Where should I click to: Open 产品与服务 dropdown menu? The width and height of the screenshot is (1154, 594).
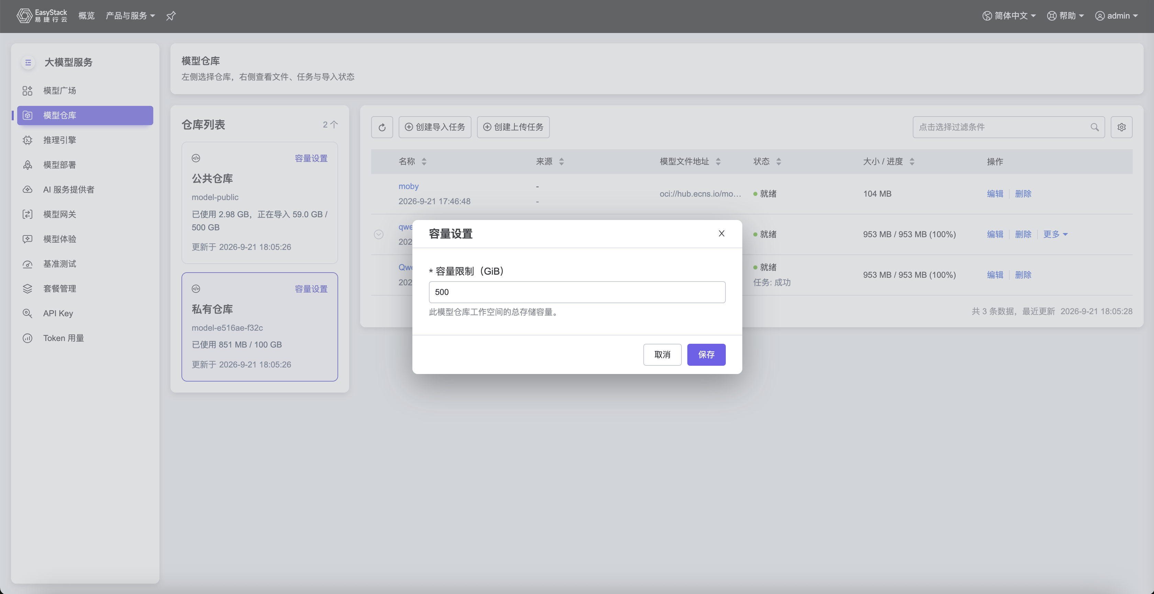130,16
